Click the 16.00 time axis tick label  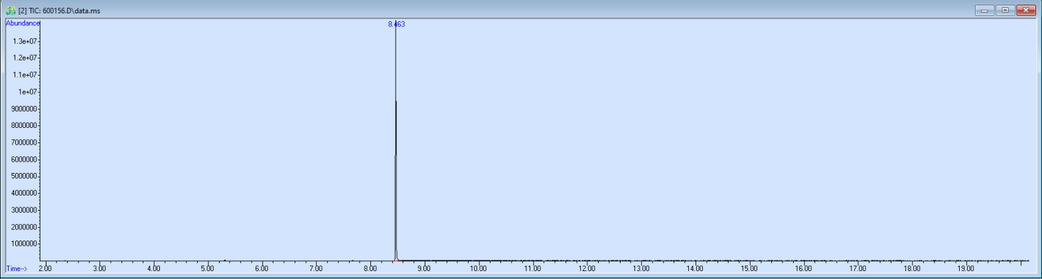tap(804, 268)
